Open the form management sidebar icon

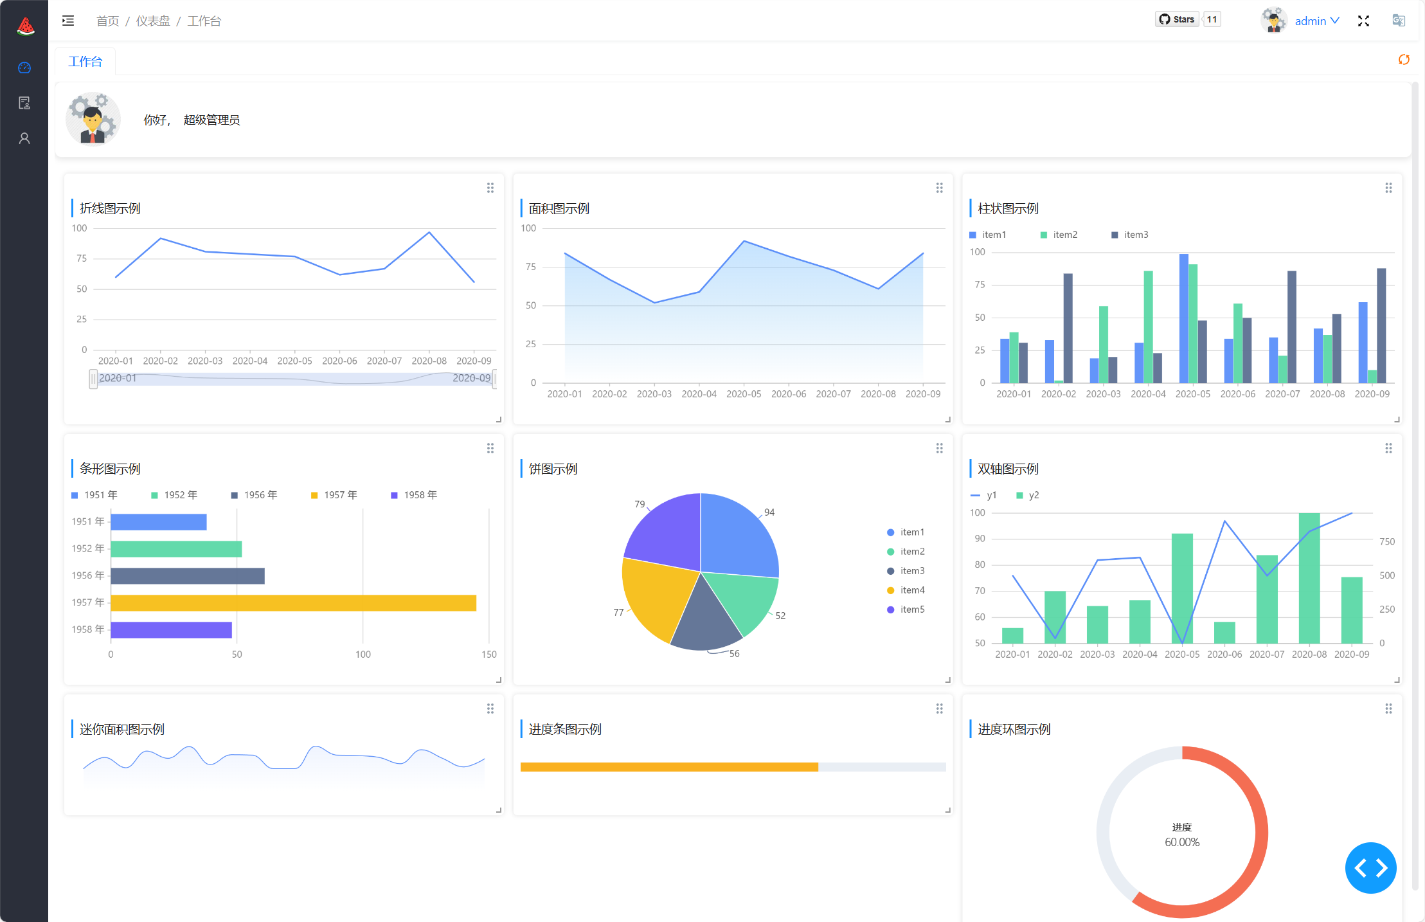click(24, 103)
